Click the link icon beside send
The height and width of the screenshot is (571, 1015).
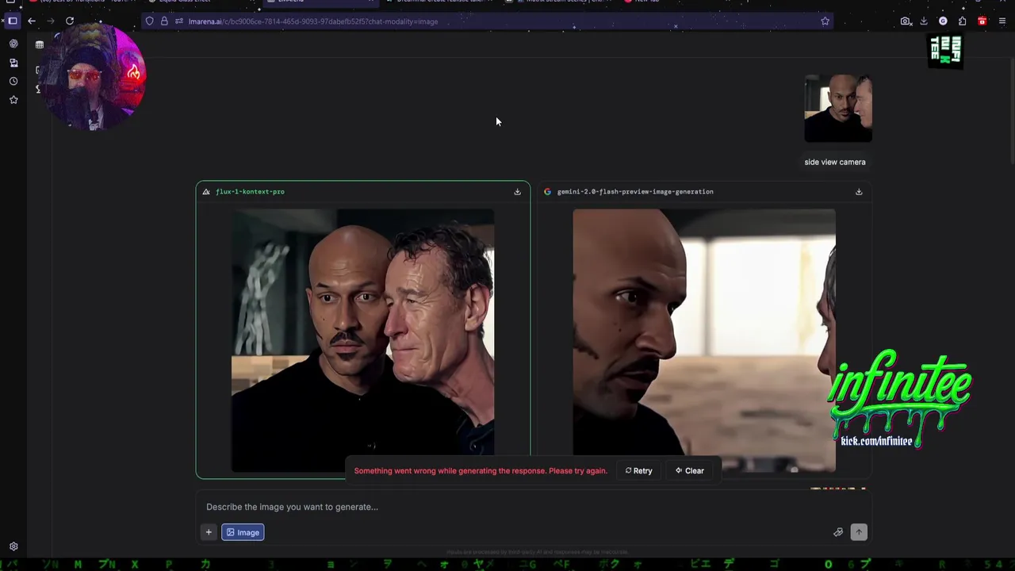[838, 532]
